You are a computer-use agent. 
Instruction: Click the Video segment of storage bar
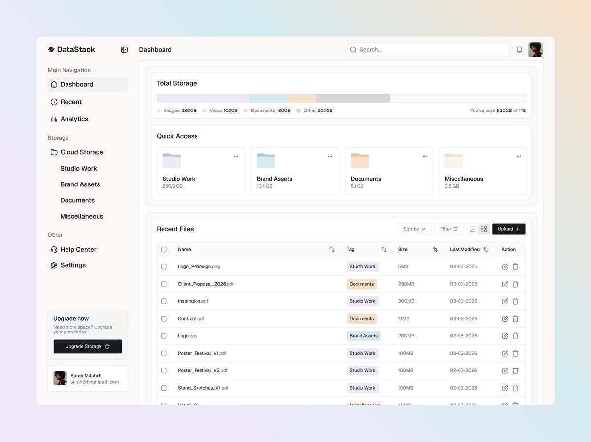268,98
